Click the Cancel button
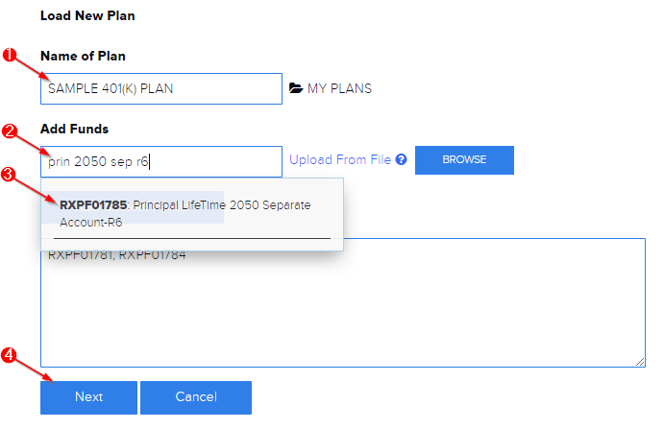664x429 pixels. (x=196, y=397)
